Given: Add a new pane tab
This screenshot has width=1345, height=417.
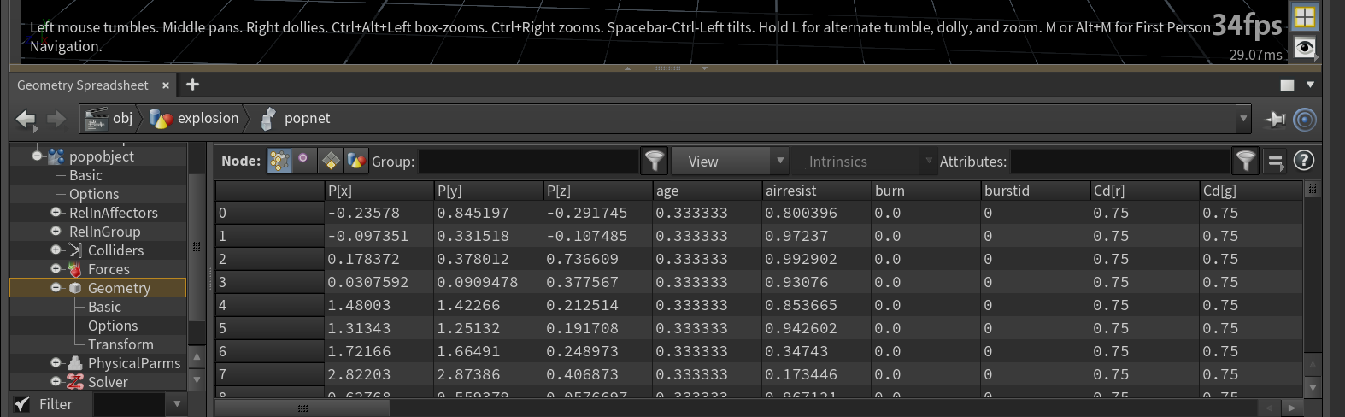Looking at the screenshot, I should [x=192, y=84].
